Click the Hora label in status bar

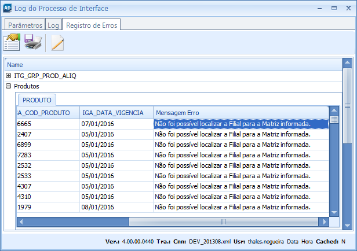(x=307, y=242)
